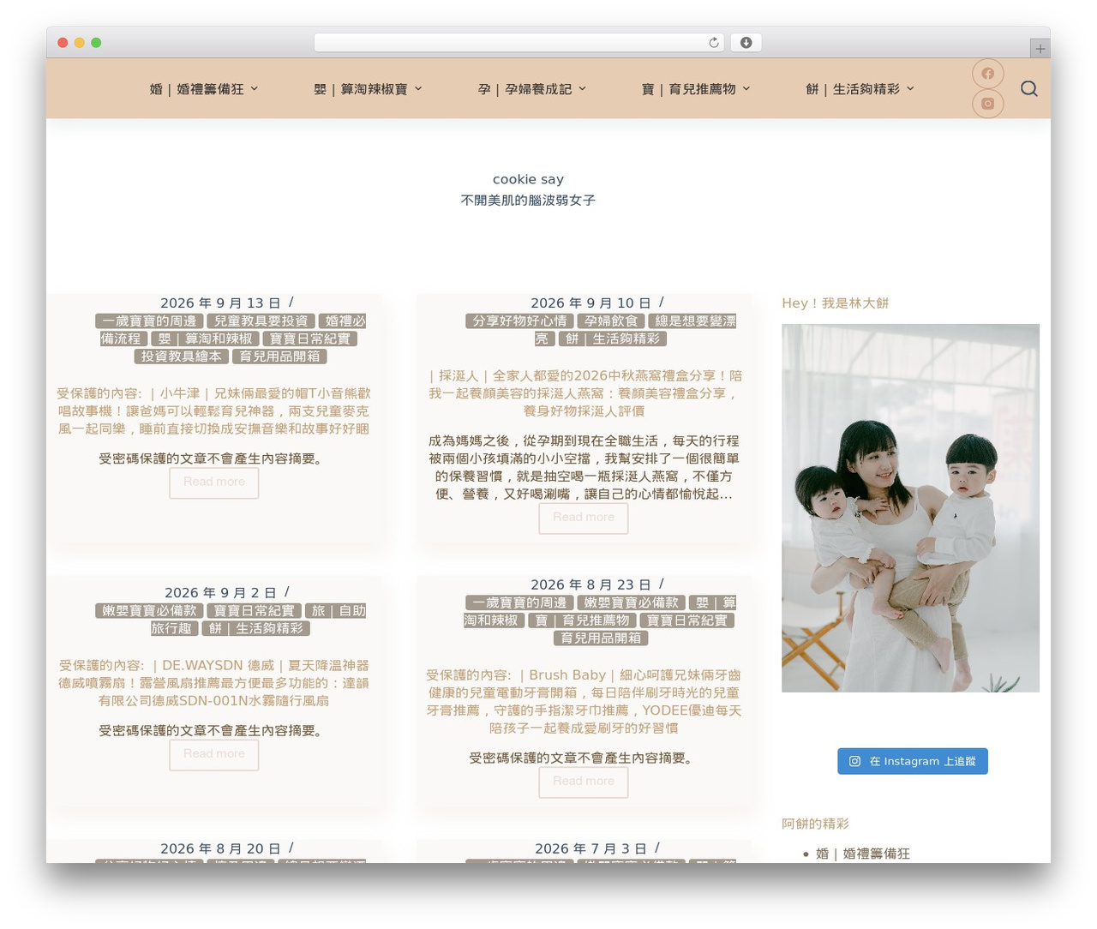
Task: Select 嫩嬰寶寶必備款 tag on September 2 post
Action: tap(149, 611)
